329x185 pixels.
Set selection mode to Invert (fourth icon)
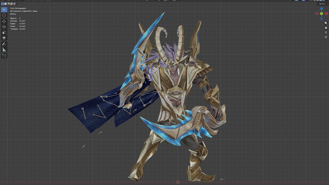[11, 4]
